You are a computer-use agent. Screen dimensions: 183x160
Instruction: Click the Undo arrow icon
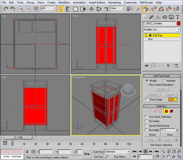coord(5,9)
